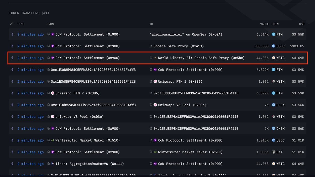Image resolution: width=315 pixels, height=177 pixels.
Task: Sort by the VALUE column header
Action: pos(264,24)
